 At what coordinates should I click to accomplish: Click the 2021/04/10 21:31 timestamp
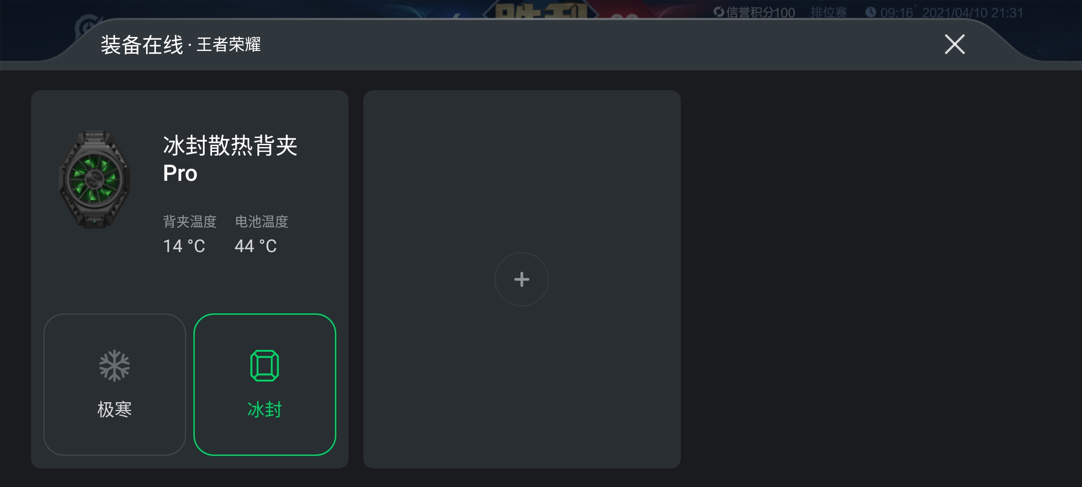[x=972, y=13]
